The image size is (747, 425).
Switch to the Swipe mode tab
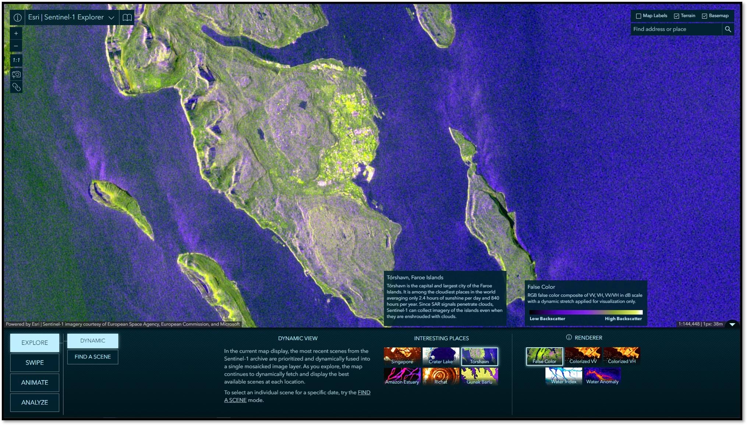pyautogui.click(x=35, y=363)
